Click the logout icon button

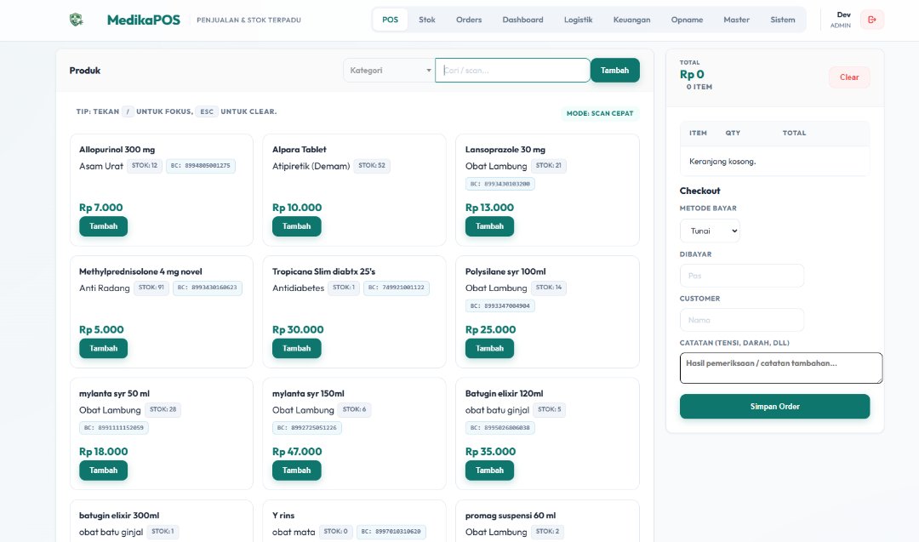coord(872,20)
